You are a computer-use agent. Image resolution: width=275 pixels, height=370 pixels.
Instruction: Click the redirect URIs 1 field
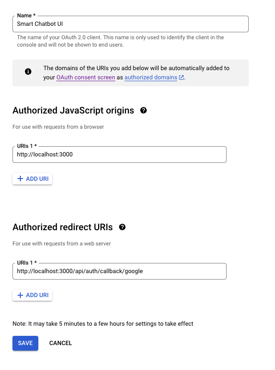[x=119, y=271]
